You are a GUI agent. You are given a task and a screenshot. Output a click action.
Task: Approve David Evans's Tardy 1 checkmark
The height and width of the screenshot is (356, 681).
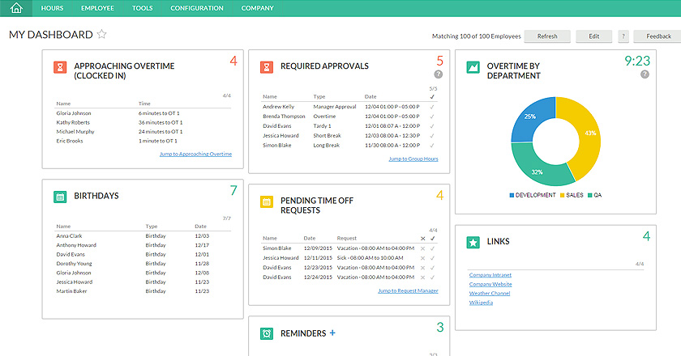pos(431,126)
